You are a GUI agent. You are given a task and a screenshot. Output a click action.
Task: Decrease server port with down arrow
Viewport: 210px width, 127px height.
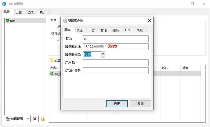(x=103, y=56)
